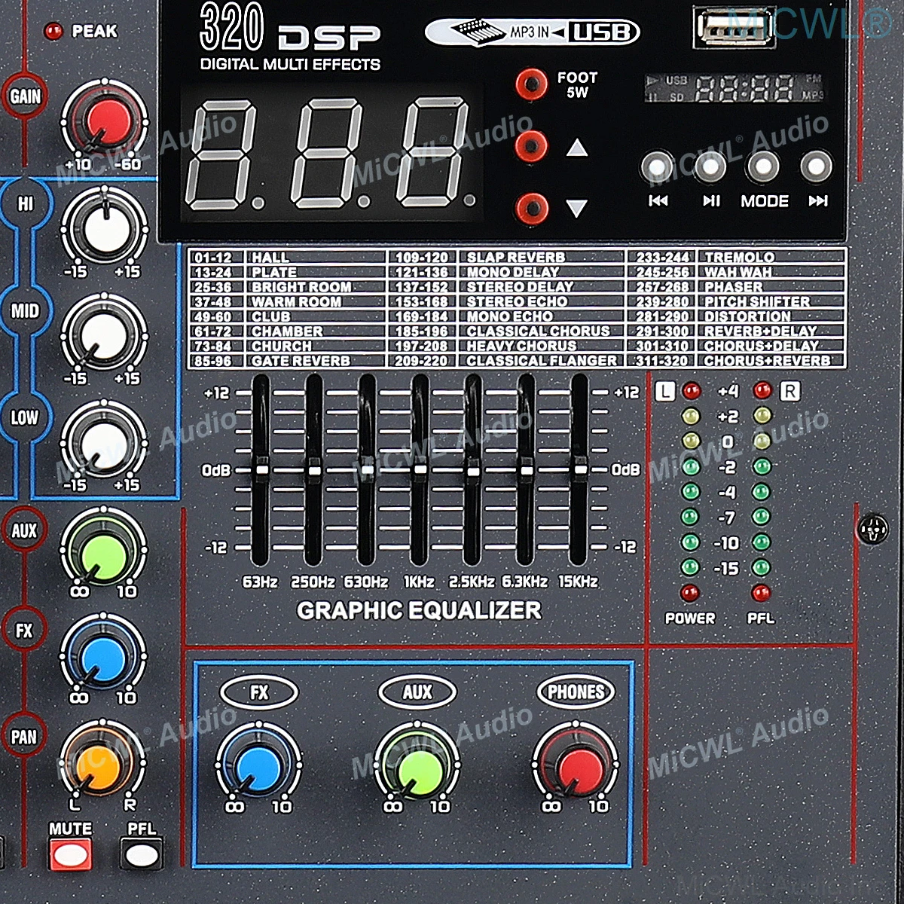The image size is (904, 904).
Task: Click the 6.3KHz equalizer fader
Action: [526, 470]
